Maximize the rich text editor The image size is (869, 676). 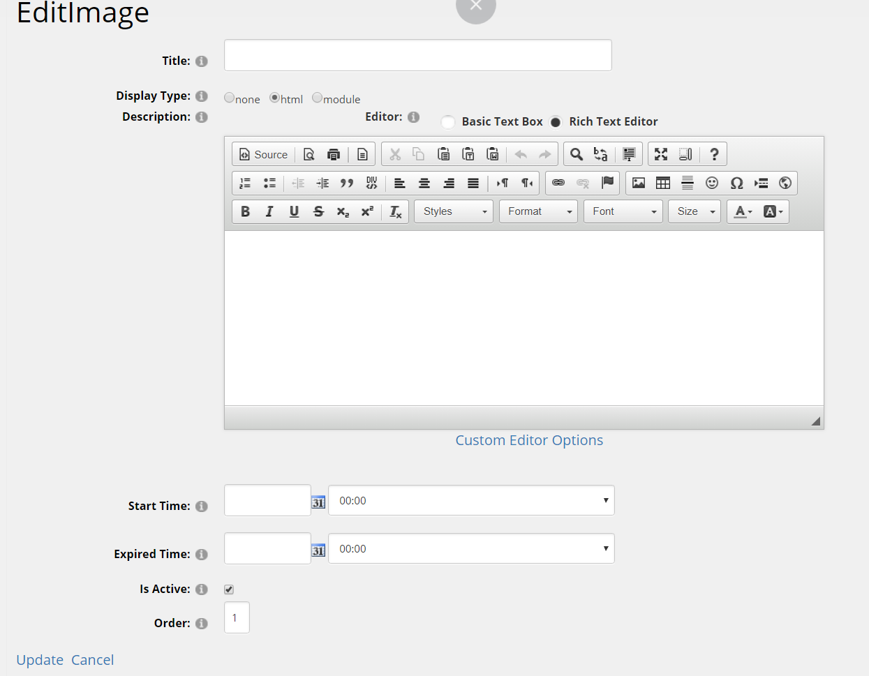[661, 154]
